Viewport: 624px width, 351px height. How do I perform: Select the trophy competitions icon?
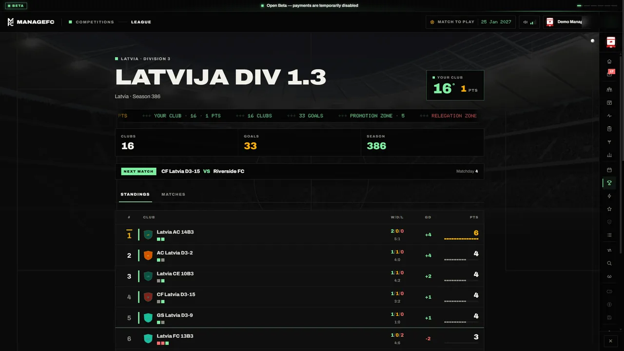(x=609, y=183)
